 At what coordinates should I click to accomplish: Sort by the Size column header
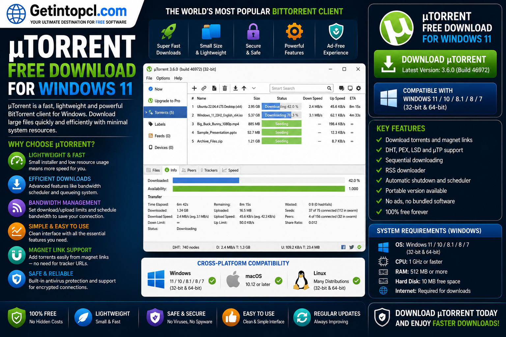(257, 98)
